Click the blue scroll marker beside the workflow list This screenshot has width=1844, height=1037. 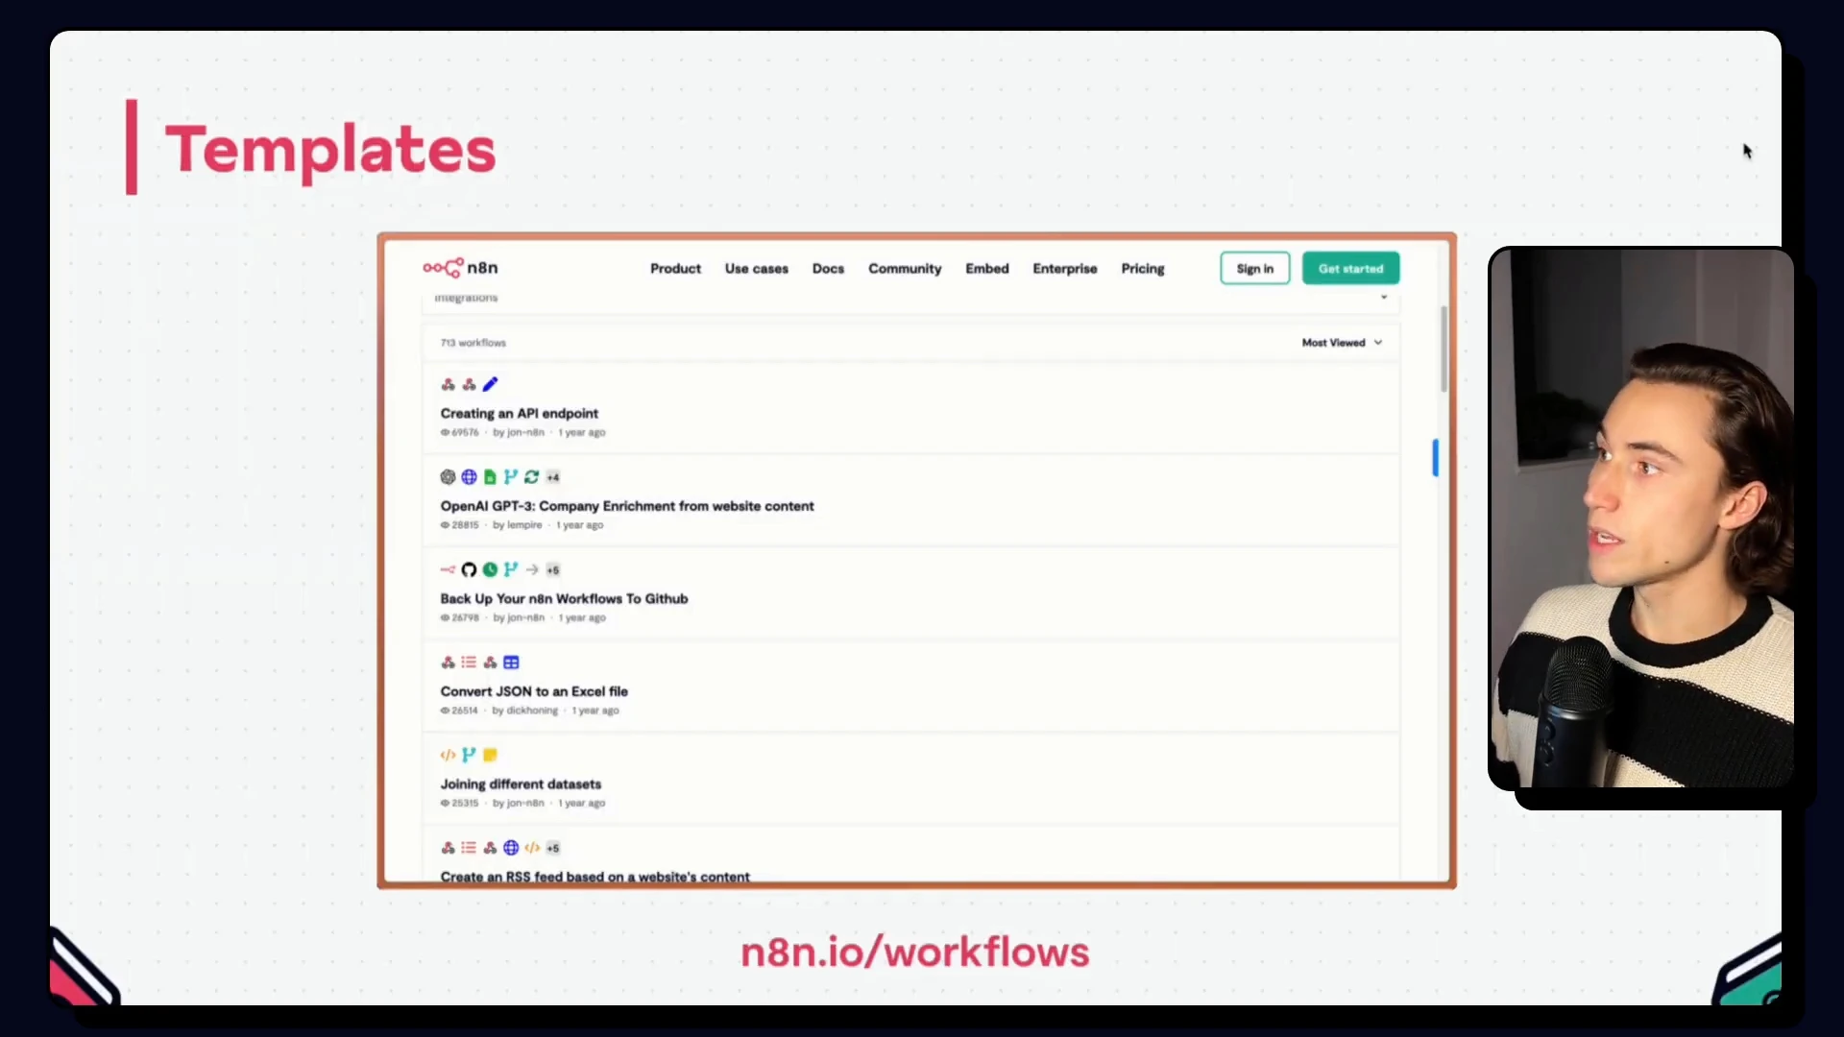[1435, 458]
